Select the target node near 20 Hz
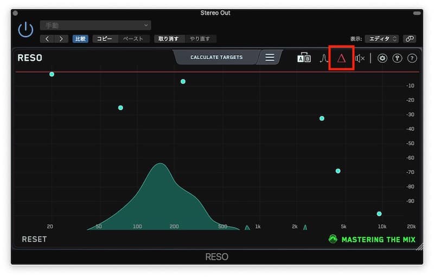 (x=52, y=74)
